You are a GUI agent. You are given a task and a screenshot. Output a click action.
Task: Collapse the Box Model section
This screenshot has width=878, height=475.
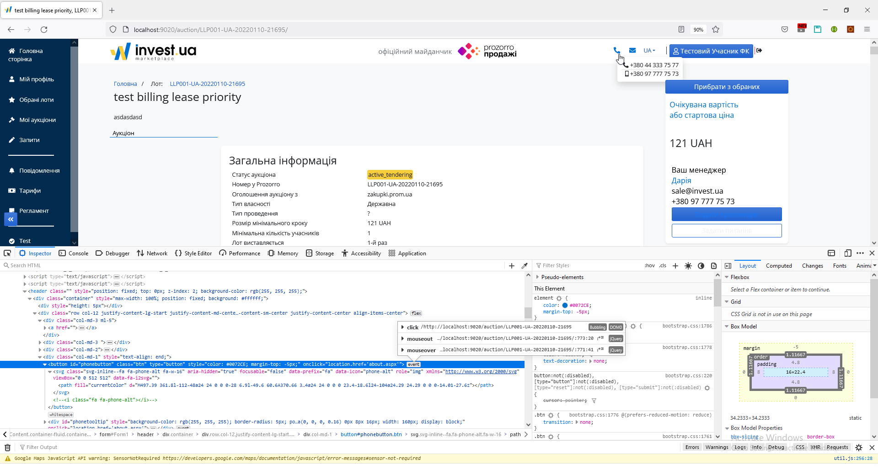[x=727, y=327]
